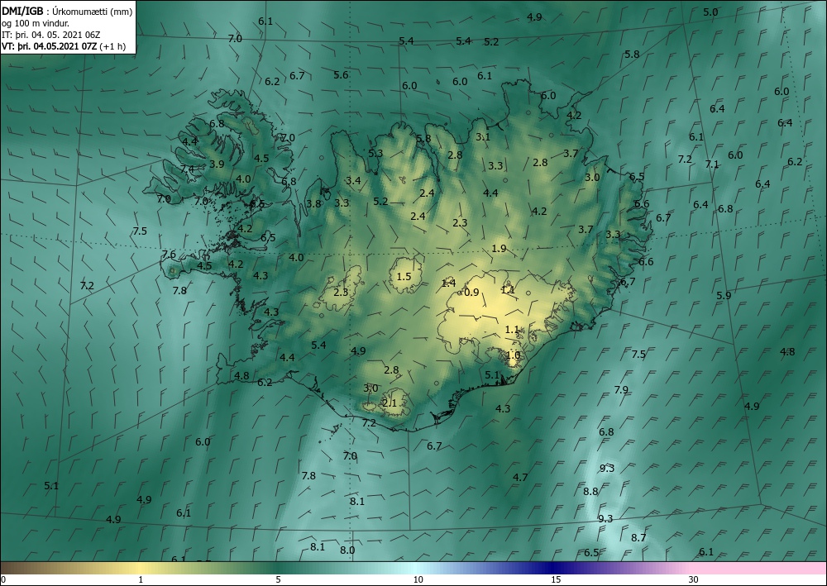Click the '0' label on the color scale
827x586 pixels.
click(x=3, y=579)
